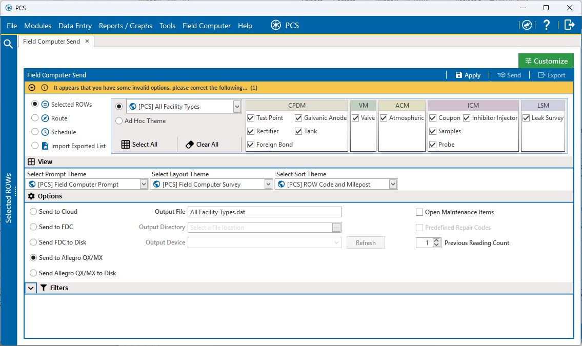Click the globe icon in the Sort Theme field
Viewport: 582px width, 346px height.
click(x=282, y=185)
